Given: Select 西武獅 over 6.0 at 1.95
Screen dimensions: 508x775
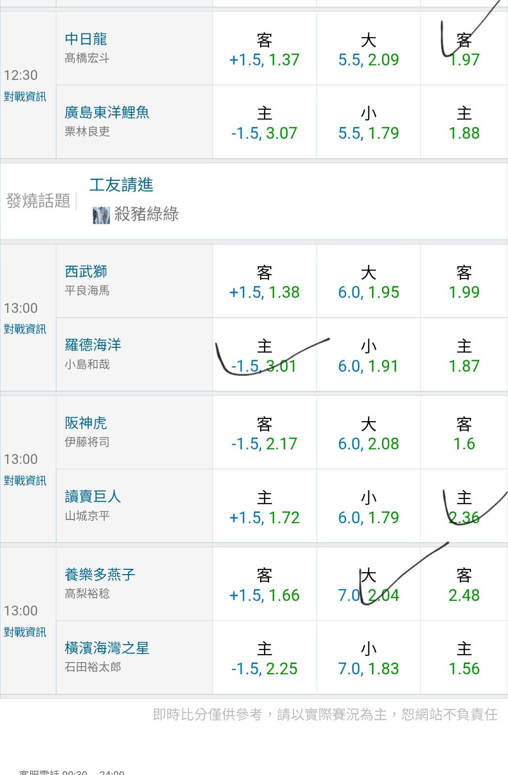Looking at the screenshot, I should coord(368,282).
